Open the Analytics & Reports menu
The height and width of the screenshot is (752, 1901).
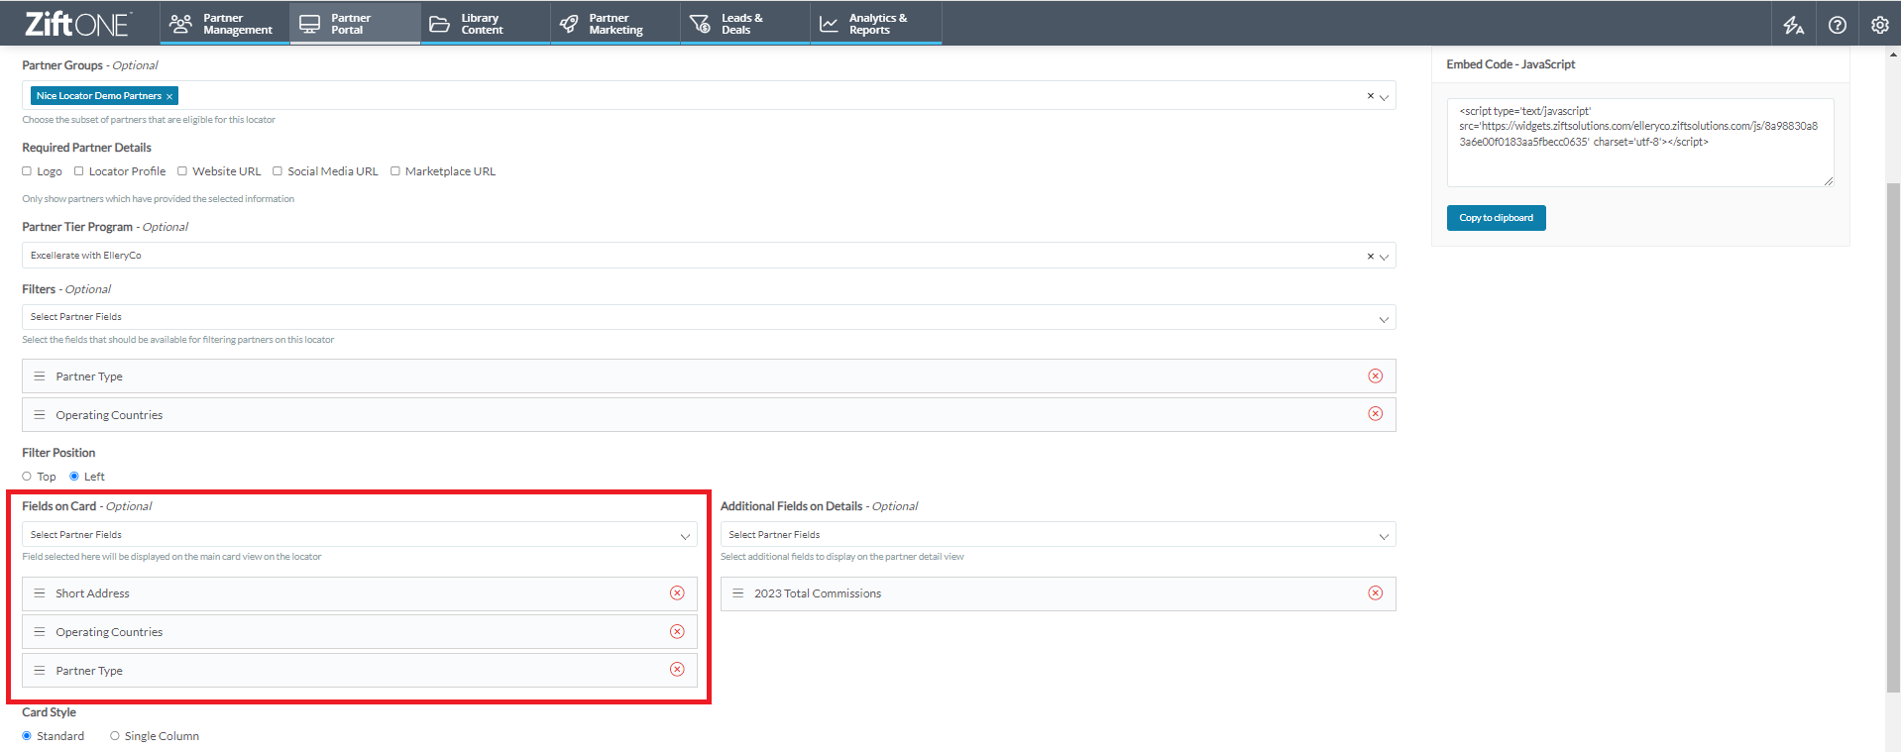876,24
